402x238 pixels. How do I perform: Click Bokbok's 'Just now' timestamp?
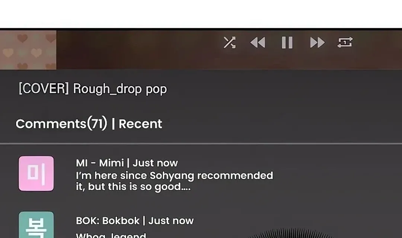[171, 221]
